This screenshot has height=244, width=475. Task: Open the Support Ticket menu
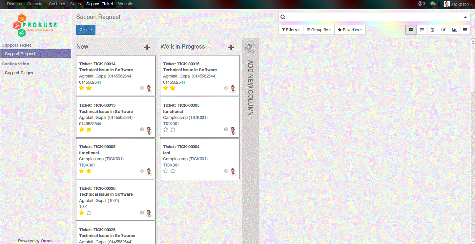(100, 4)
